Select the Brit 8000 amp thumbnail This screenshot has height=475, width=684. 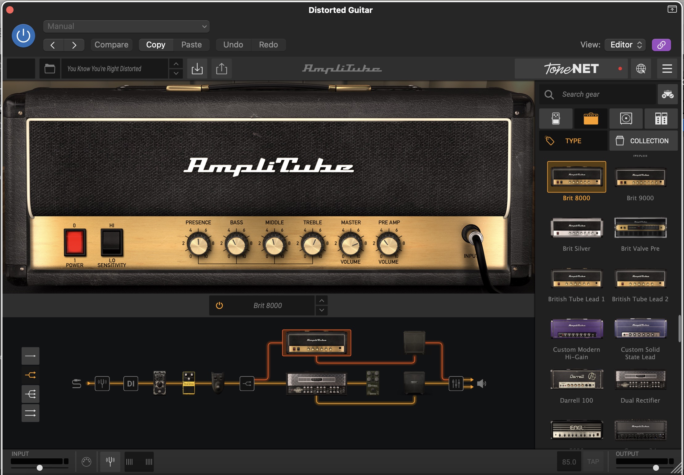(x=577, y=177)
